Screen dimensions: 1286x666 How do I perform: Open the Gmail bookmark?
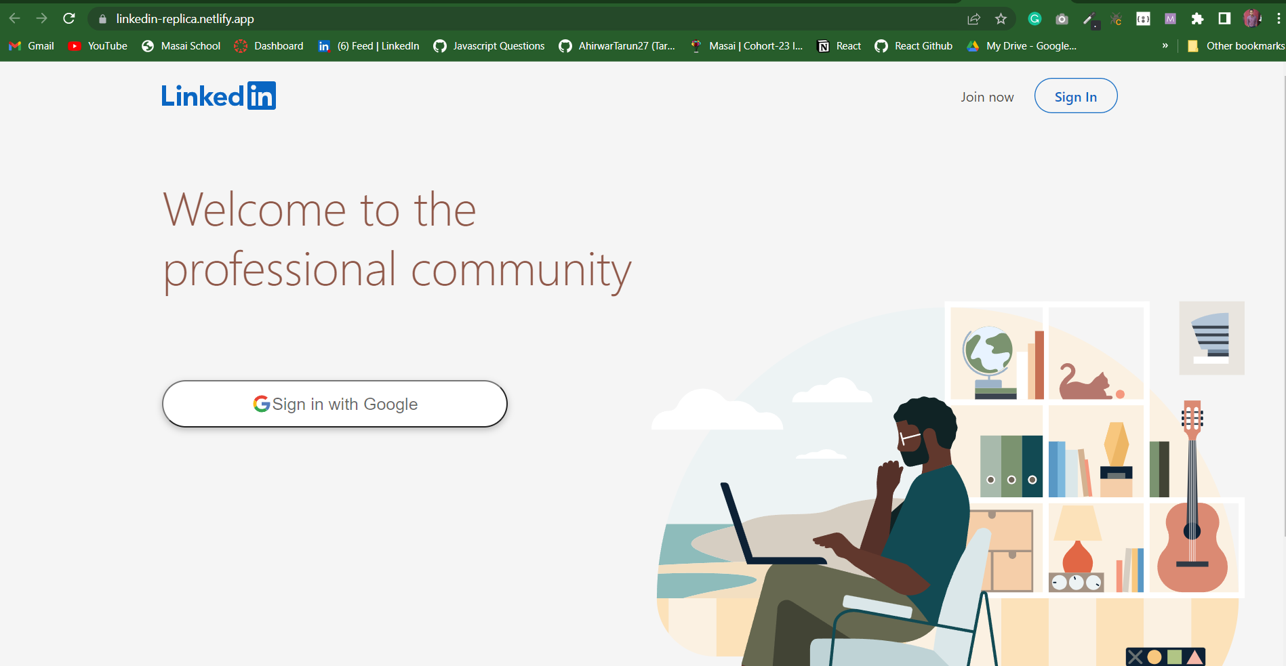click(x=31, y=46)
